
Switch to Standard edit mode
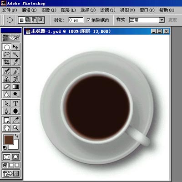(x=7, y=157)
